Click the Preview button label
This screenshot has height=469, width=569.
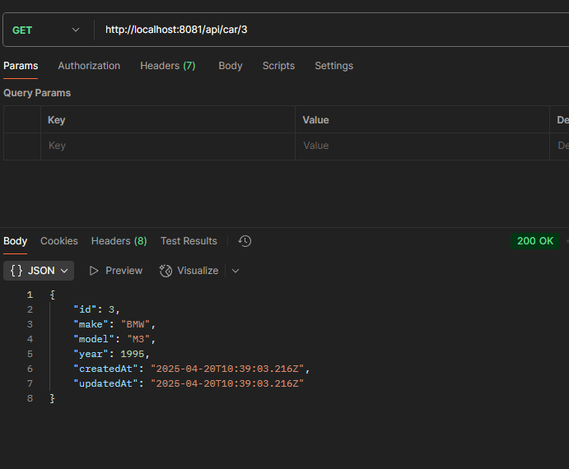[124, 271]
